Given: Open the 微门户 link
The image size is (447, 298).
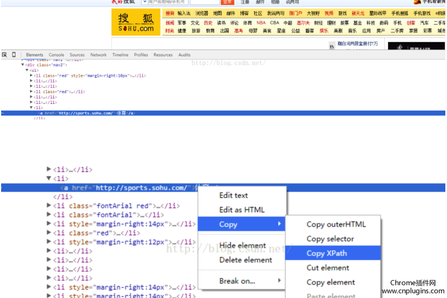Looking at the screenshot, I should pos(295,13).
